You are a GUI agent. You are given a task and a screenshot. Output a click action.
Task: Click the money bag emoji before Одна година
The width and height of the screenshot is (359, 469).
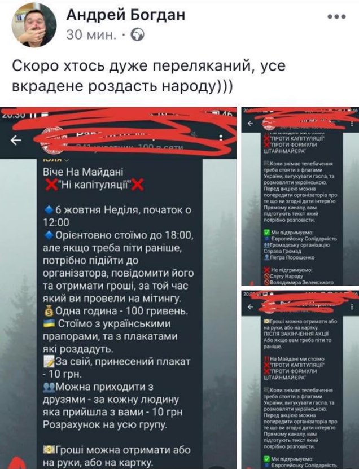(x=49, y=312)
